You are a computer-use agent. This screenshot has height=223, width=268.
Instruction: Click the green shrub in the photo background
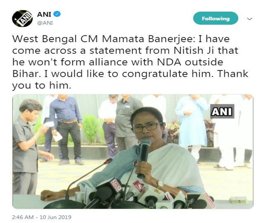(91, 129)
